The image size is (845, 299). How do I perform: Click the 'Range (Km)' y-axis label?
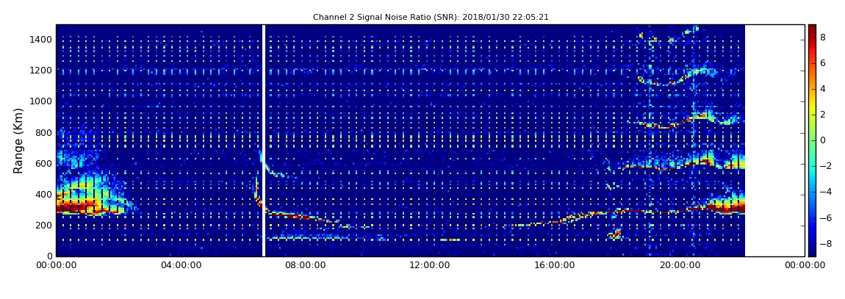click(x=18, y=140)
